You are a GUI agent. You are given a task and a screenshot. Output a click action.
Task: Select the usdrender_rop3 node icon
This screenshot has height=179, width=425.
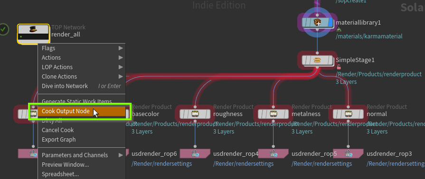(348, 153)
